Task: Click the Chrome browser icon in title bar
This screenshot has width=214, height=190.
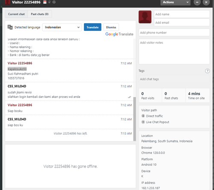Action: [54, 2]
